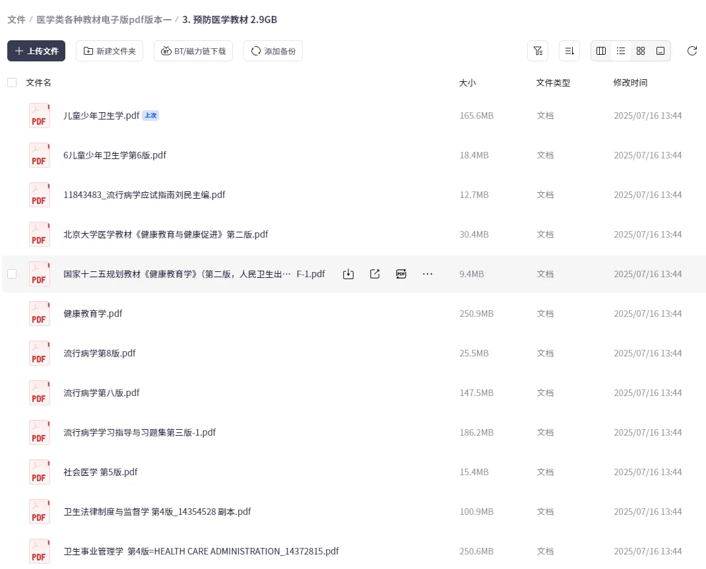Click PDF icon of 流行病学应试指南刘民主编.pdf

(39, 195)
